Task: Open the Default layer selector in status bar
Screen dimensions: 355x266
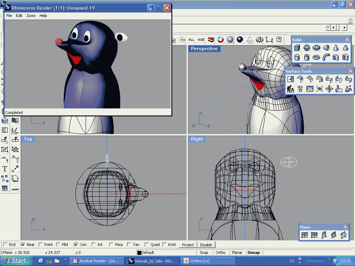Action: point(166,252)
